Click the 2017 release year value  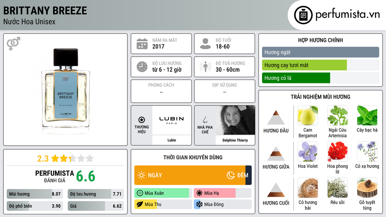tap(158, 46)
